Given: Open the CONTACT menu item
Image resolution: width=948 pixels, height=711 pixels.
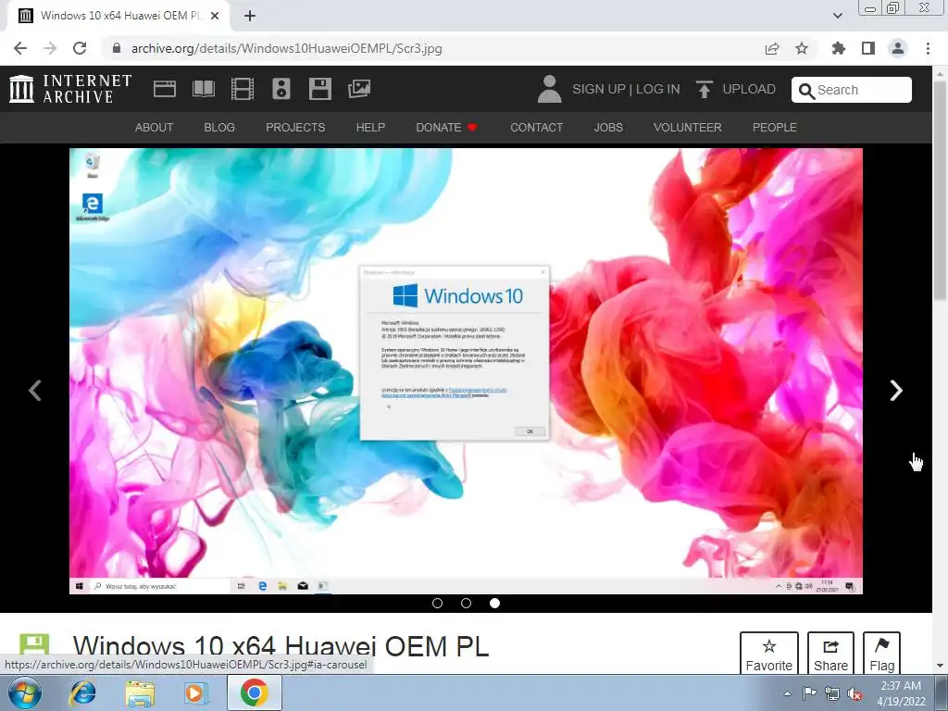Looking at the screenshot, I should point(536,128).
